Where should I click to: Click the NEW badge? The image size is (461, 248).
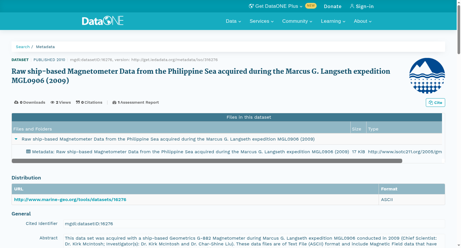[x=311, y=6]
